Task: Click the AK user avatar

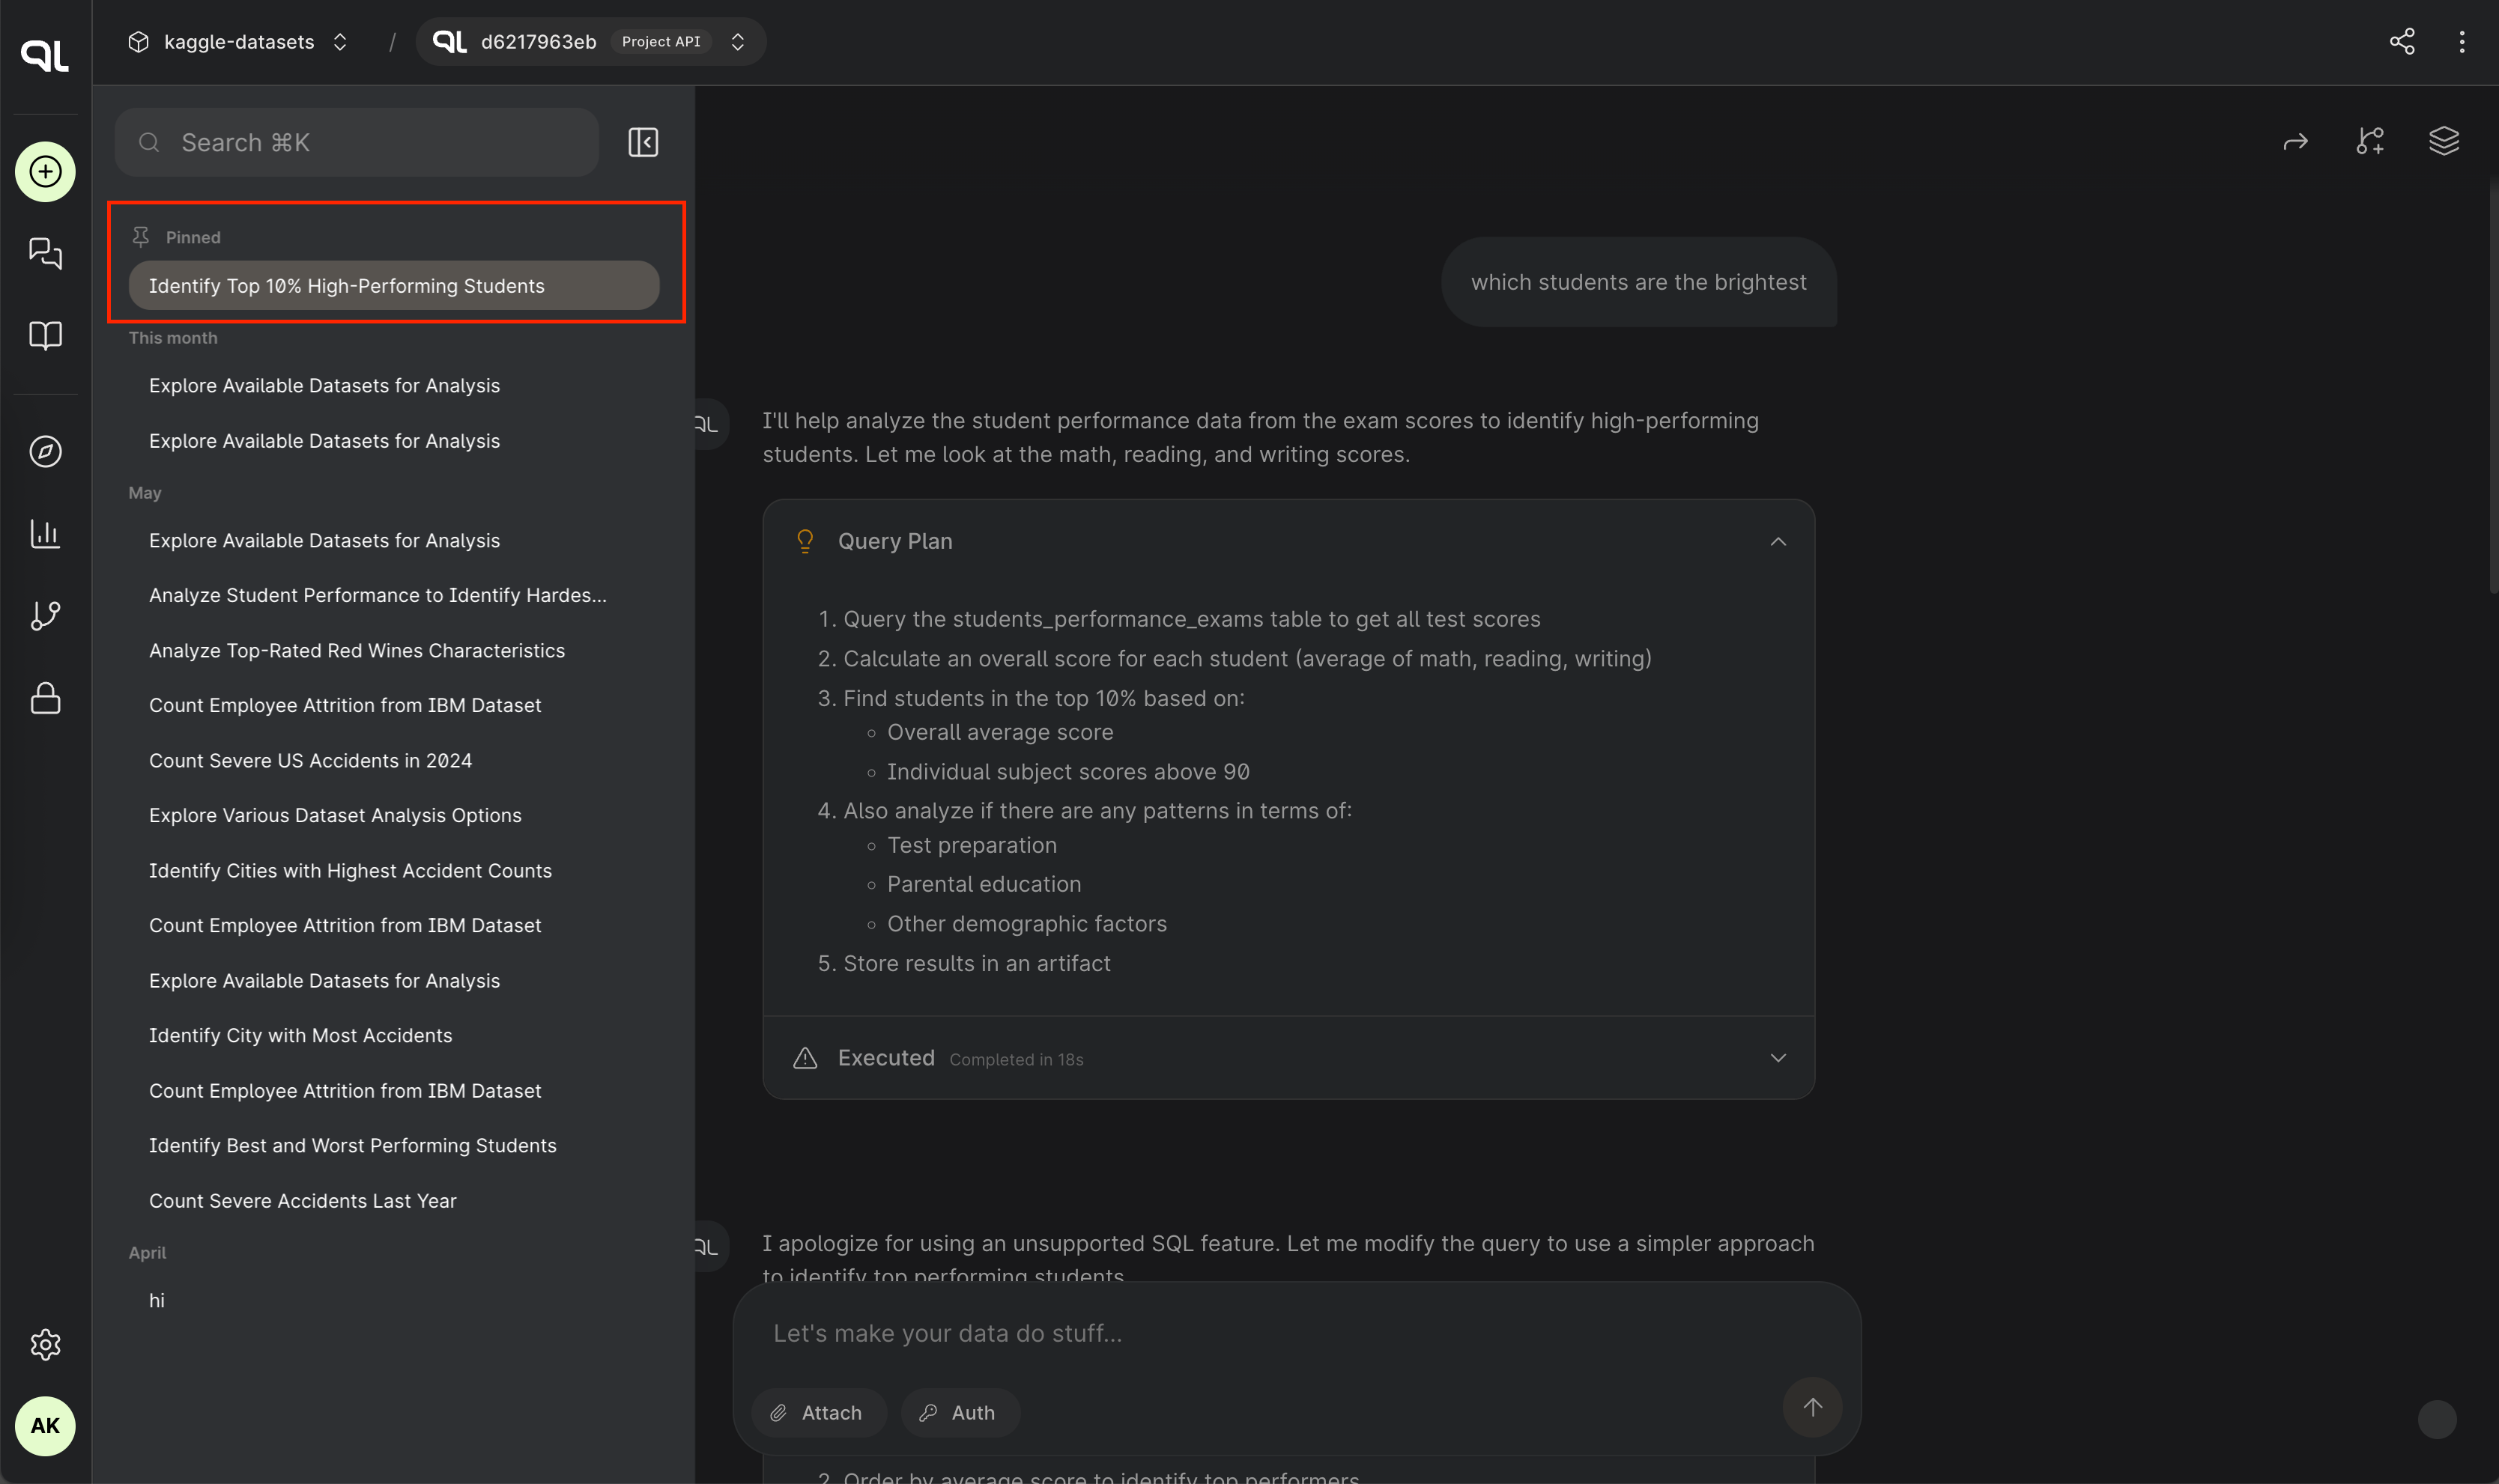Action: [45, 1426]
